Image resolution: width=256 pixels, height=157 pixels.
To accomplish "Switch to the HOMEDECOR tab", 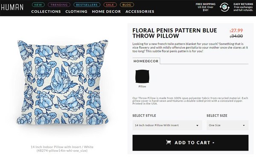I will (x=146, y=61).
